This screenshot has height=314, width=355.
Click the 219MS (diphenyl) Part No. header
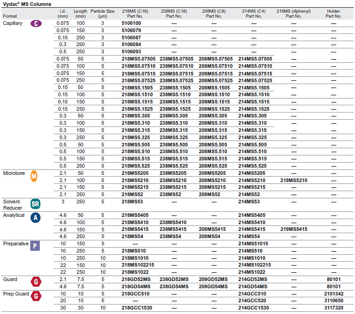[x=294, y=14]
